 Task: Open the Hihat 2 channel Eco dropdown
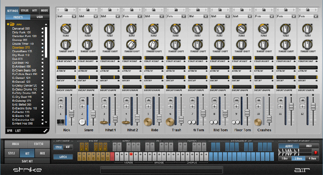132,16
